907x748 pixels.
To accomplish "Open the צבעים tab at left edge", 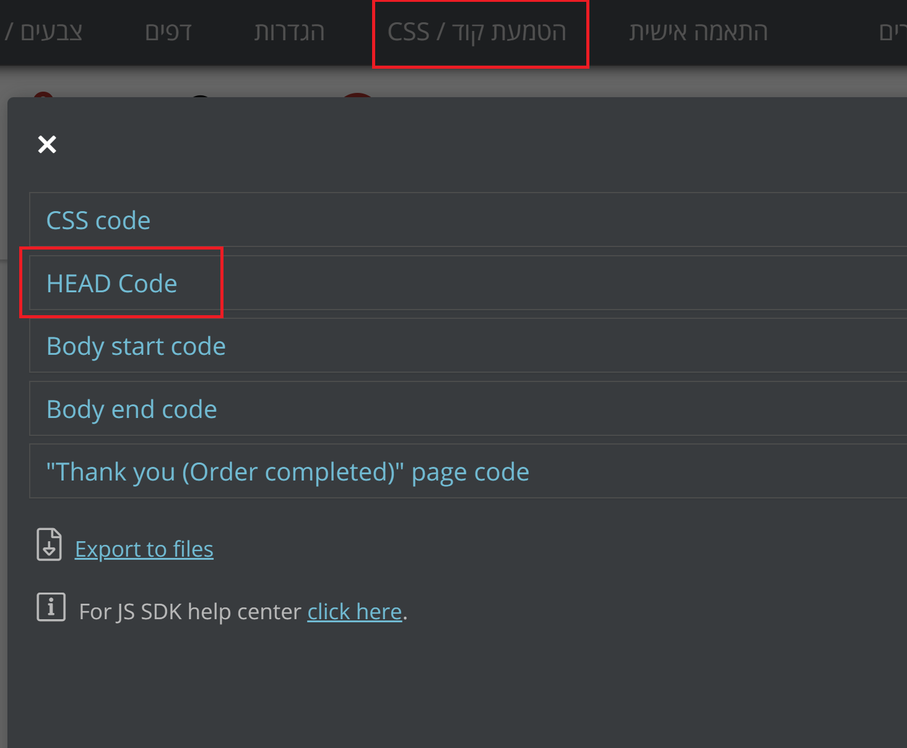I will coord(50,32).
